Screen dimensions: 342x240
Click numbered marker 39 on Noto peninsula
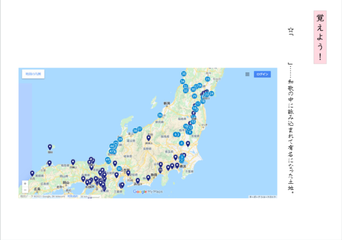click(120, 139)
